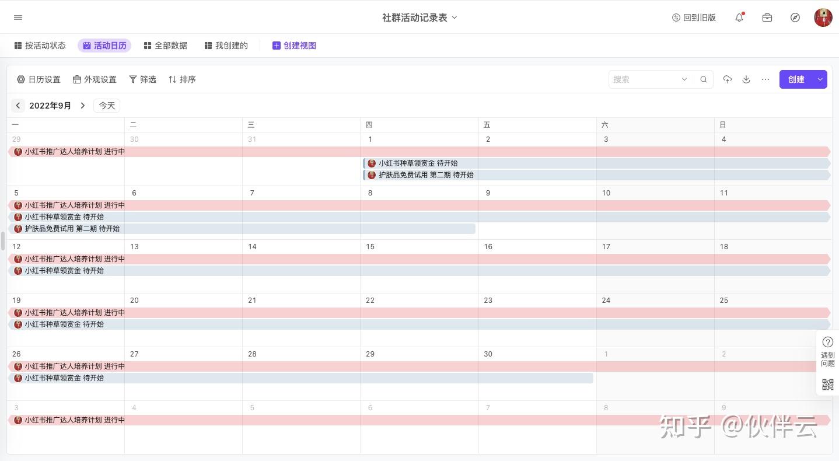Open 小红书种草领赏金 event in week of 26
The height and width of the screenshot is (461, 839).
(301, 378)
